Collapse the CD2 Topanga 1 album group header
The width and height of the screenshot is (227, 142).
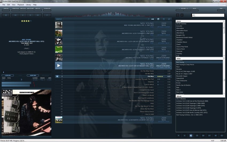[x=113, y=33]
